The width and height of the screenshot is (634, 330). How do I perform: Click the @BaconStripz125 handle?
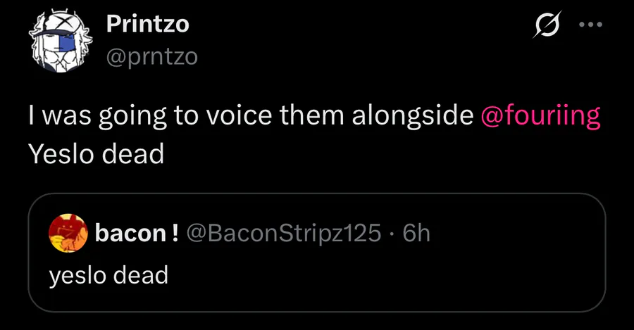pos(283,233)
